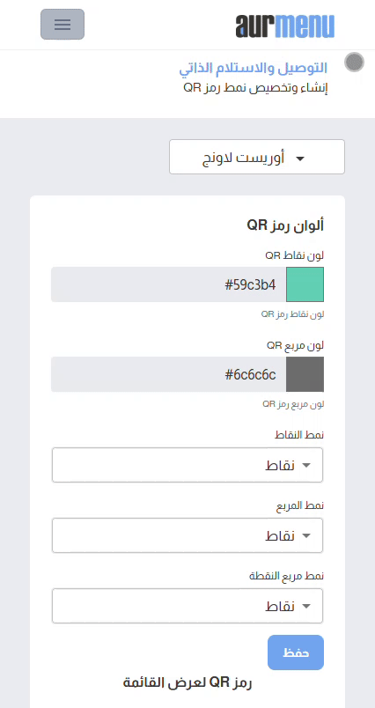Open the التوصيل والاستلام الذاتي heading link

point(254,68)
